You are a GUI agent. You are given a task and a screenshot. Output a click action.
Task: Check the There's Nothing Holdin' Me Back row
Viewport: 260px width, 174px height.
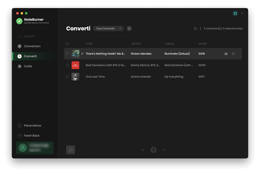[68, 54]
